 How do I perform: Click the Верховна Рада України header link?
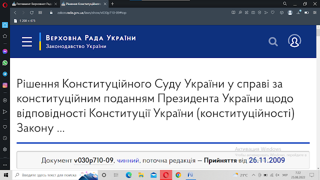(x=90, y=38)
